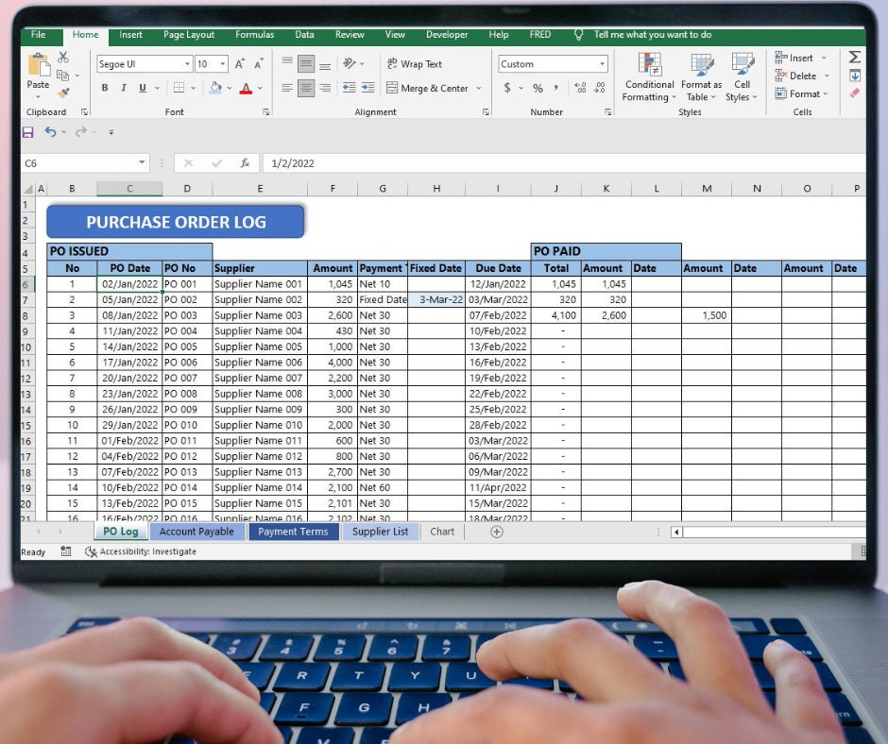Viewport: 888px width, 744px height.
Task: Click the Increase Font Size icon
Action: 240,64
